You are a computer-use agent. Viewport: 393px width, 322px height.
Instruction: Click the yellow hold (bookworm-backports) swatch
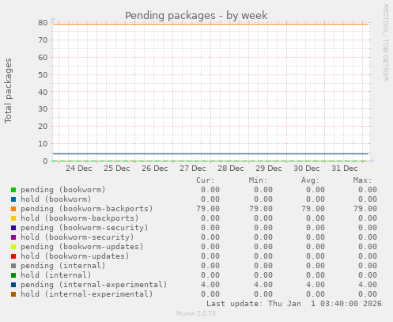click(13, 218)
